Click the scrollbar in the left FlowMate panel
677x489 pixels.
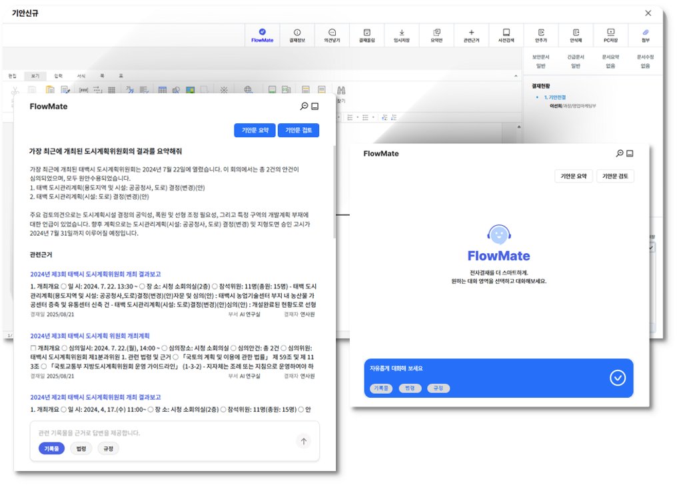(334, 193)
